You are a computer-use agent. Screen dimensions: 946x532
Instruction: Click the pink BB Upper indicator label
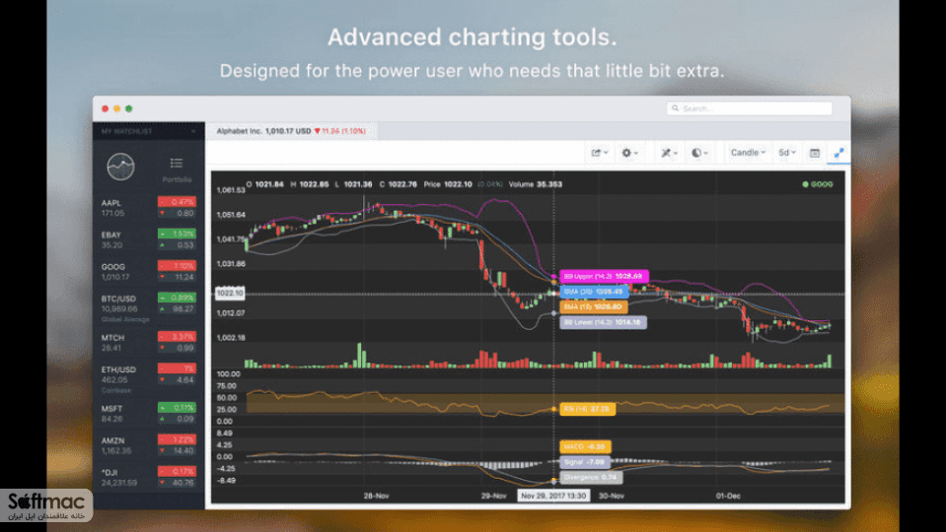(604, 276)
